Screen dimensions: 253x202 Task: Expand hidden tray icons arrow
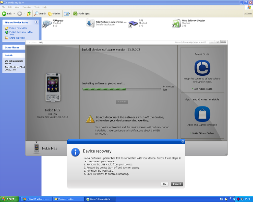pyautogui.click(x=234, y=199)
